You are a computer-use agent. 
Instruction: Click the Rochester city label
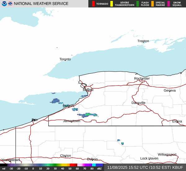tap(142, 78)
